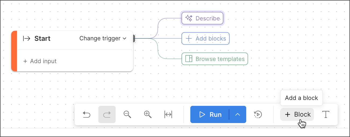Open the run history icon
Viewport: 350px width, 137px height.
[x=258, y=115]
